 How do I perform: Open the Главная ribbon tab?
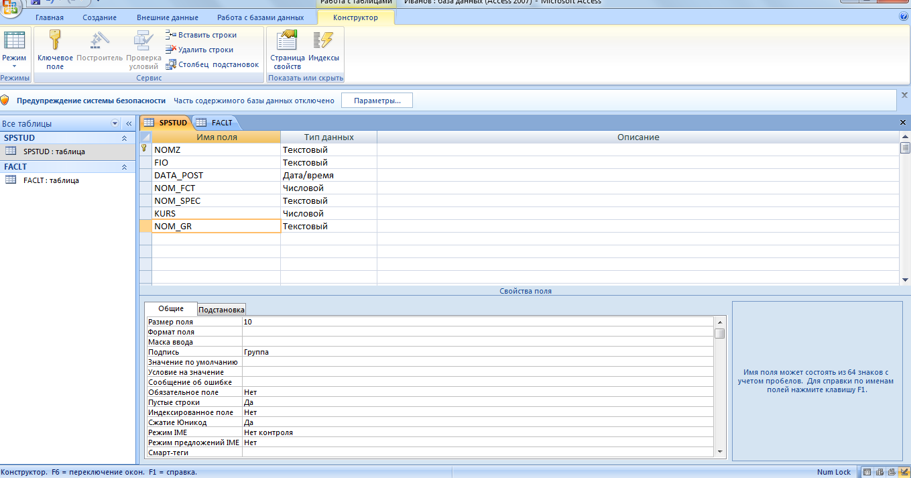[50, 17]
